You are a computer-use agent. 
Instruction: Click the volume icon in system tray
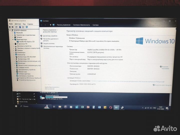click(x=148, y=108)
